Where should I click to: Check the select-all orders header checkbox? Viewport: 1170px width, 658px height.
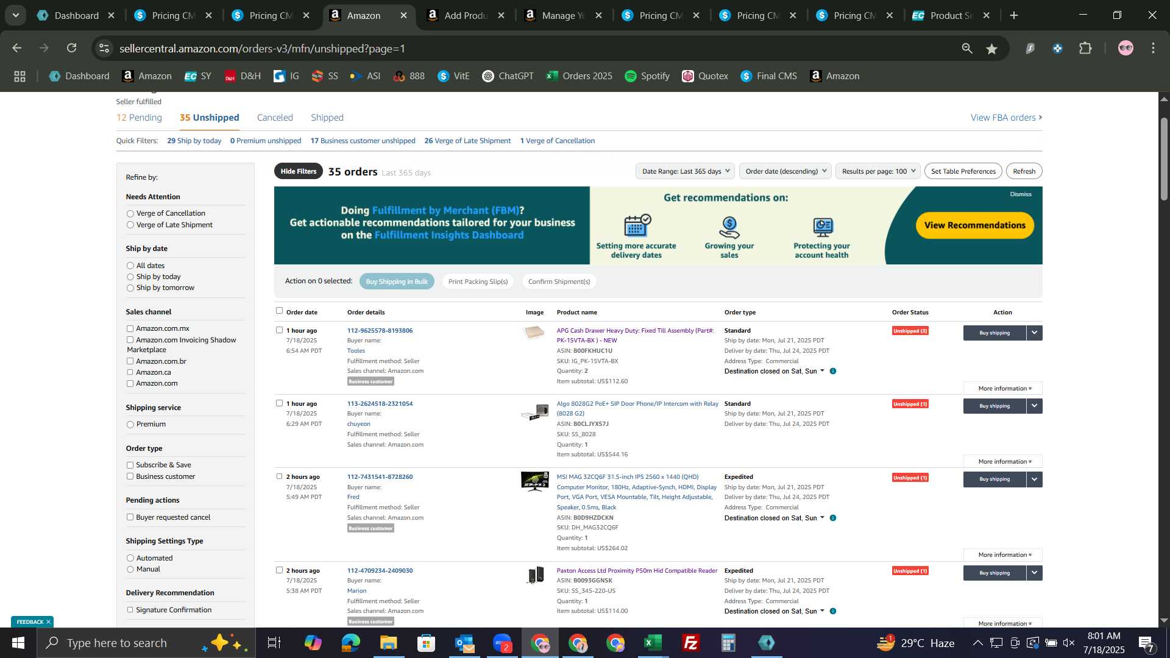(x=279, y=311)
